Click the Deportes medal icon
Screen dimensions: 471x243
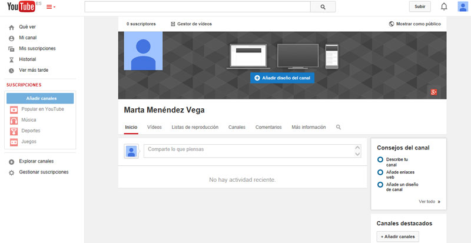tap(14, 131)
